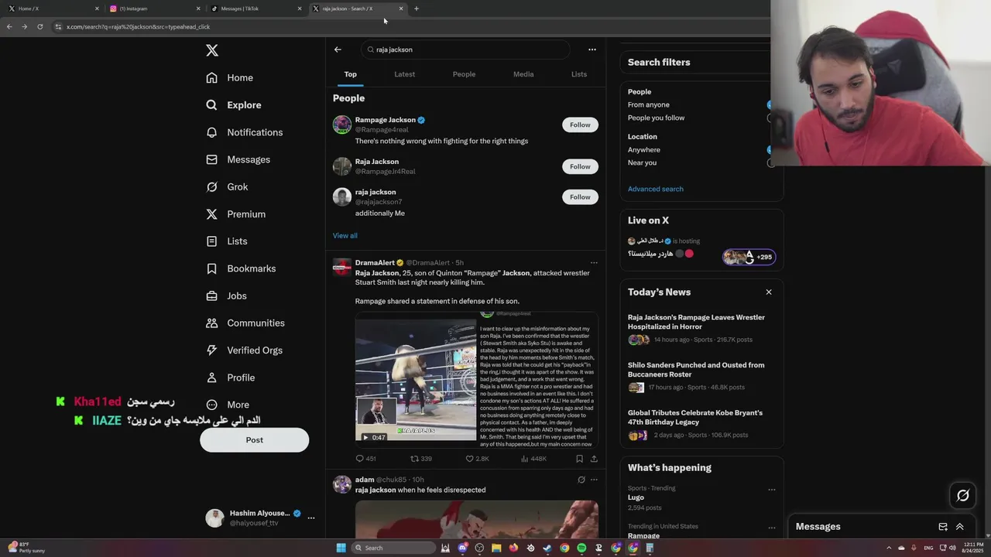Open account menu dots beside Hashim Alyouse
This screenshot has height=557, width=991.
(x=311, y=518)
